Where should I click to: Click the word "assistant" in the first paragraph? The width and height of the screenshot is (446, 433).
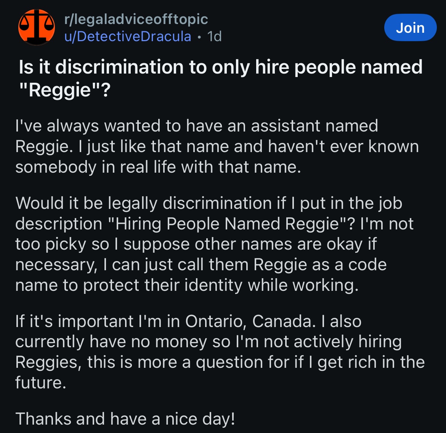click(285, 126)
